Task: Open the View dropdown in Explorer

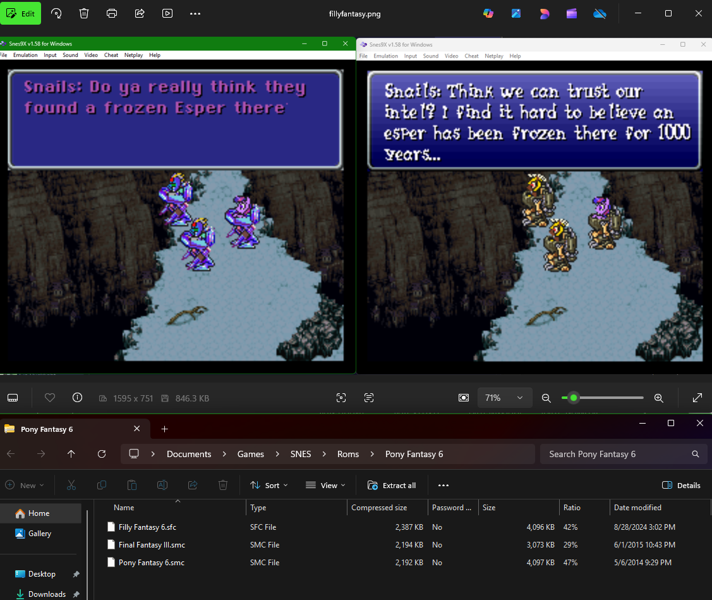Action: [325, 486]
